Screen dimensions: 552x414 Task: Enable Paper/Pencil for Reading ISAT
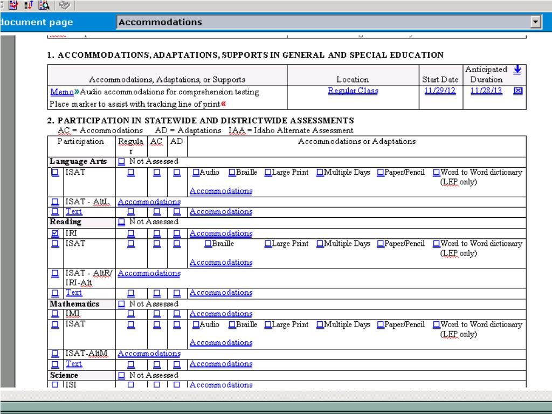(x=381, y=244)
